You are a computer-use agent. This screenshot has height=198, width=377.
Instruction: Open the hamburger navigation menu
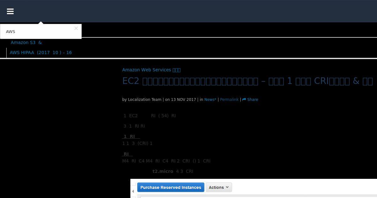pos(10,11)
